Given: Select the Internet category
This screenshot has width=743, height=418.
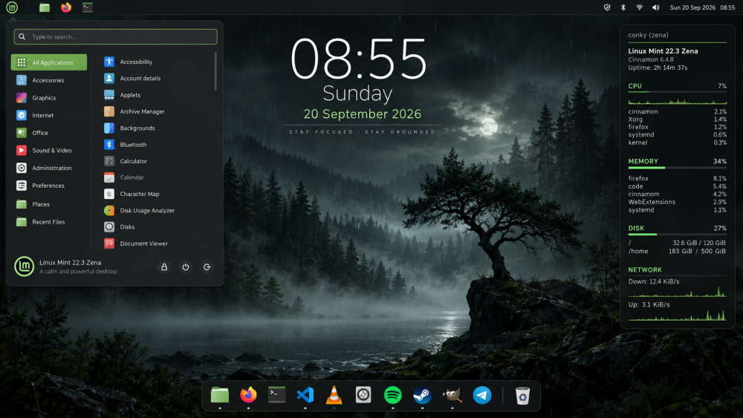Looking at the screenshot, I should click(49, 115).
